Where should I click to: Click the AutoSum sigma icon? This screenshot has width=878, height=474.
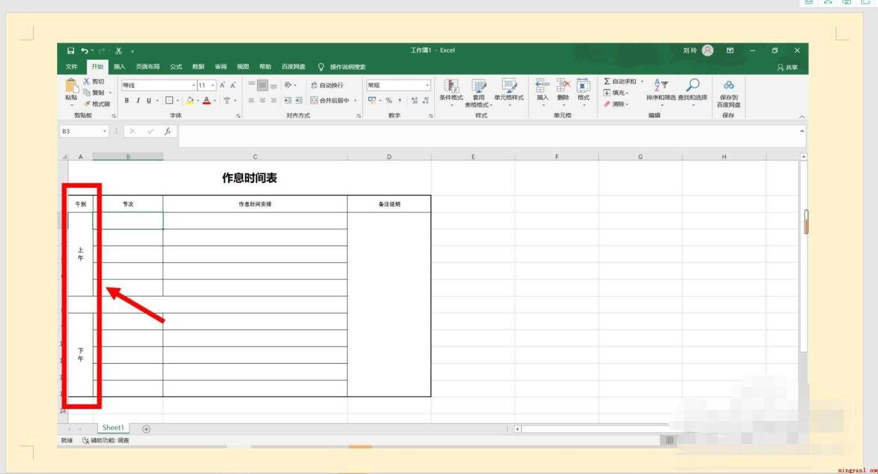click(607, 81)
